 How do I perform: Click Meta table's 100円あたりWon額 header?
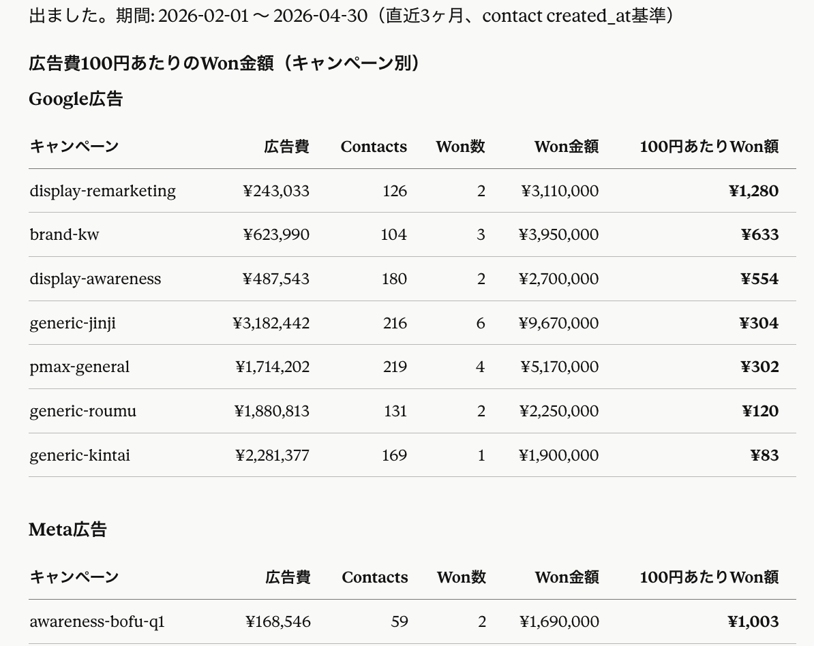709,577
